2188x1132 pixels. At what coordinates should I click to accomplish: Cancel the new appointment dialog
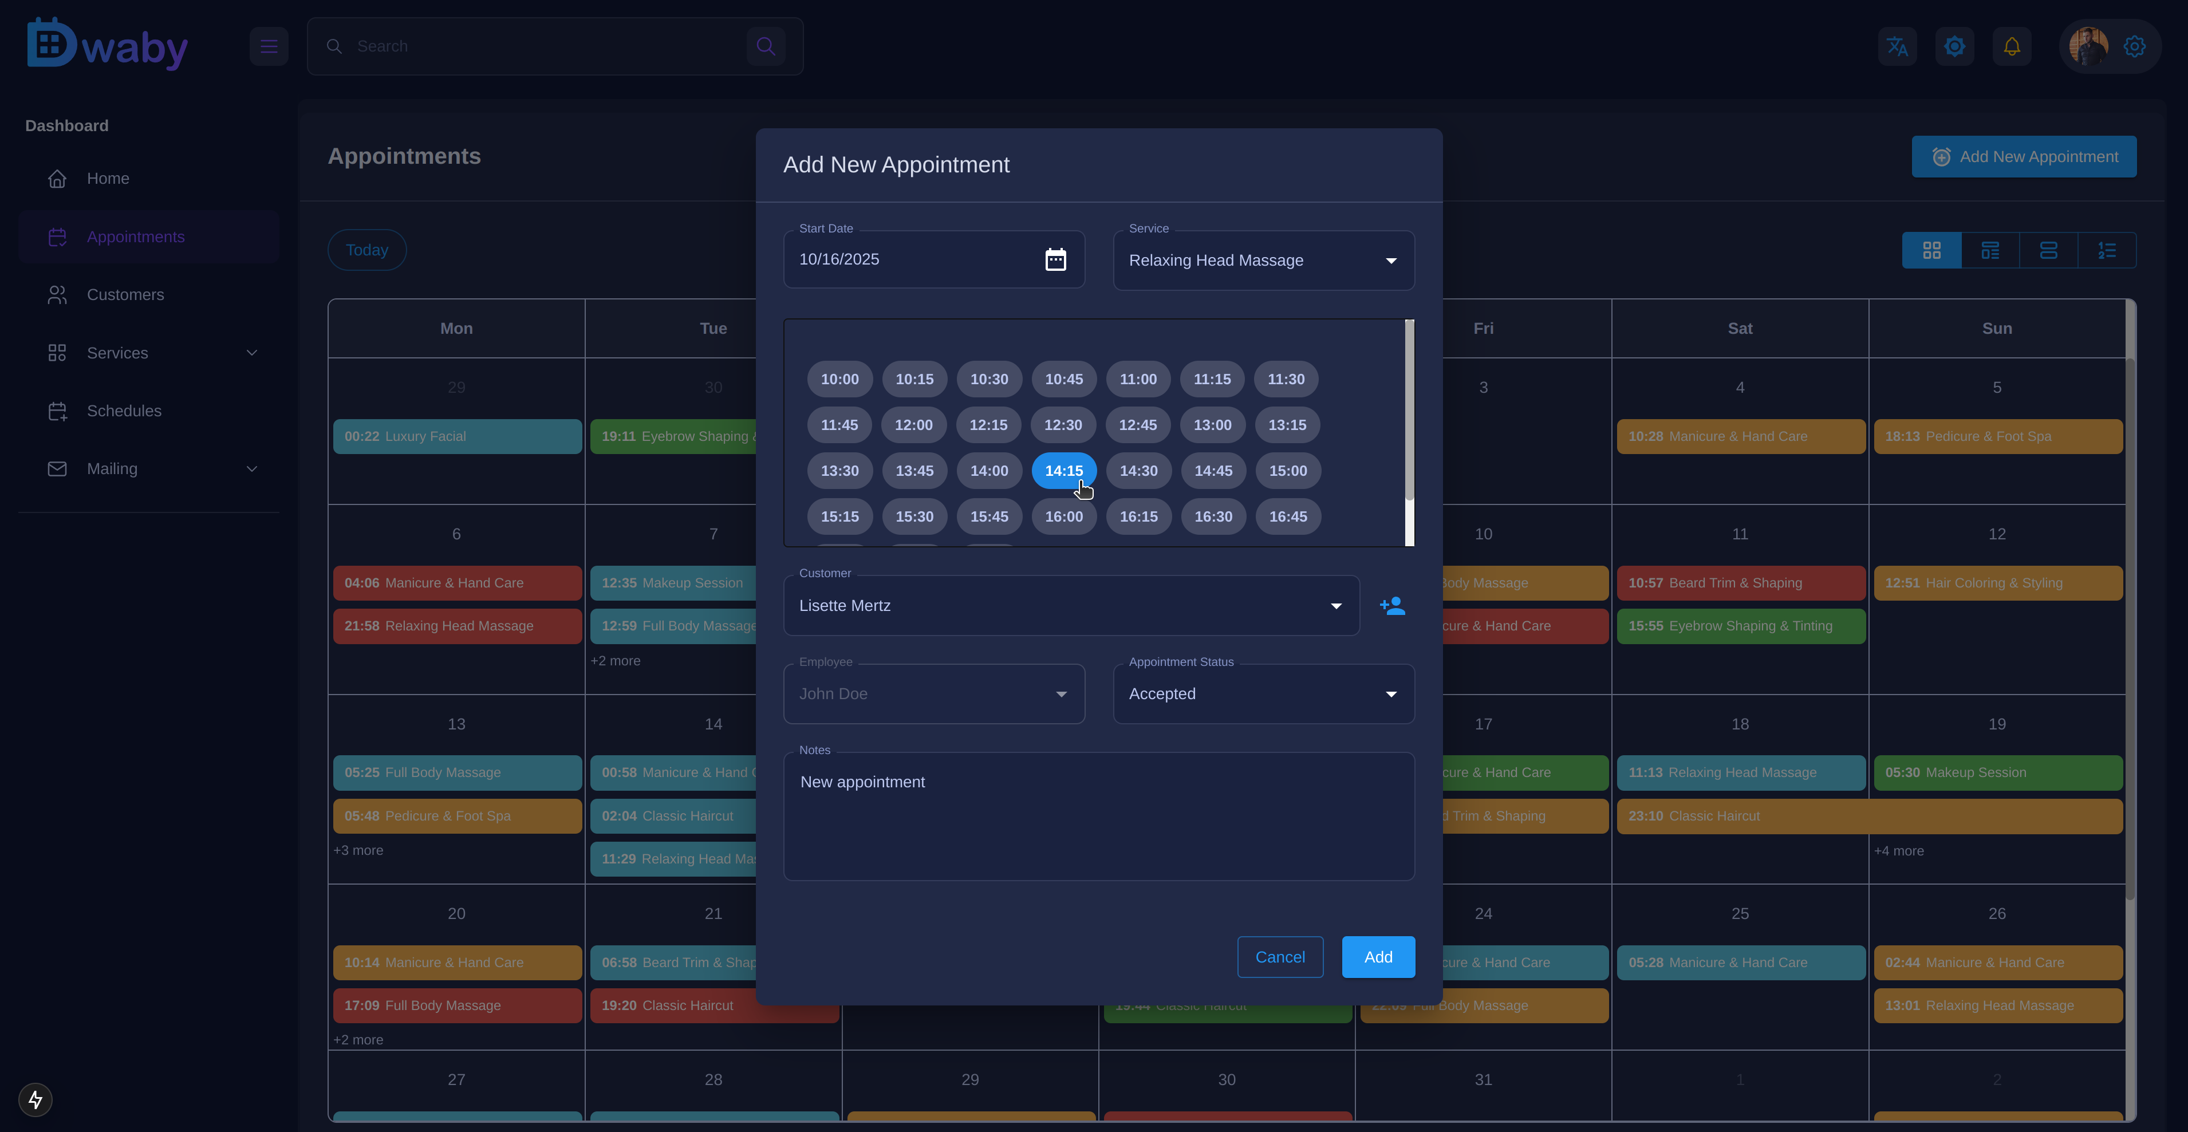pos(1280,957)
